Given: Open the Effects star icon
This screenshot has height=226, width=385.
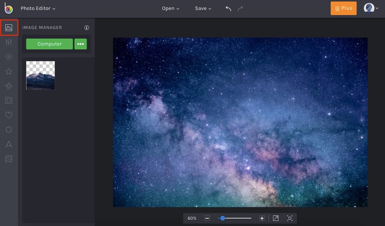Looking at the screenshot, I should [9, 71].
